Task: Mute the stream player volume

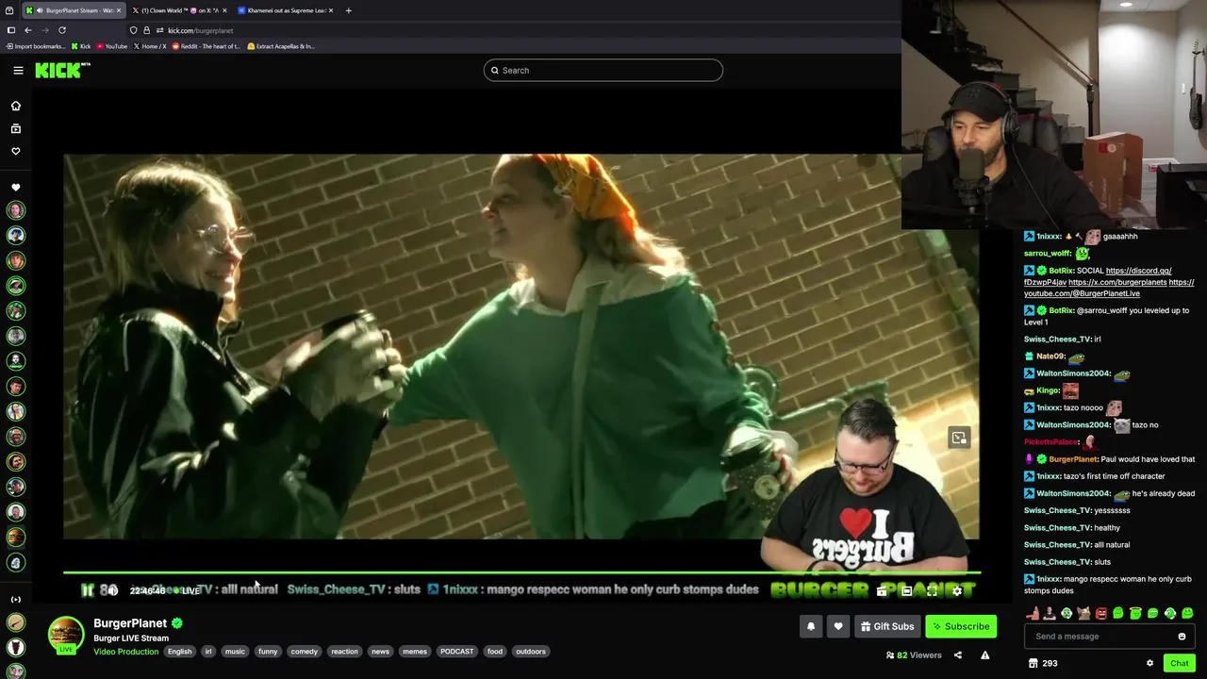Action: click(111, 590)
